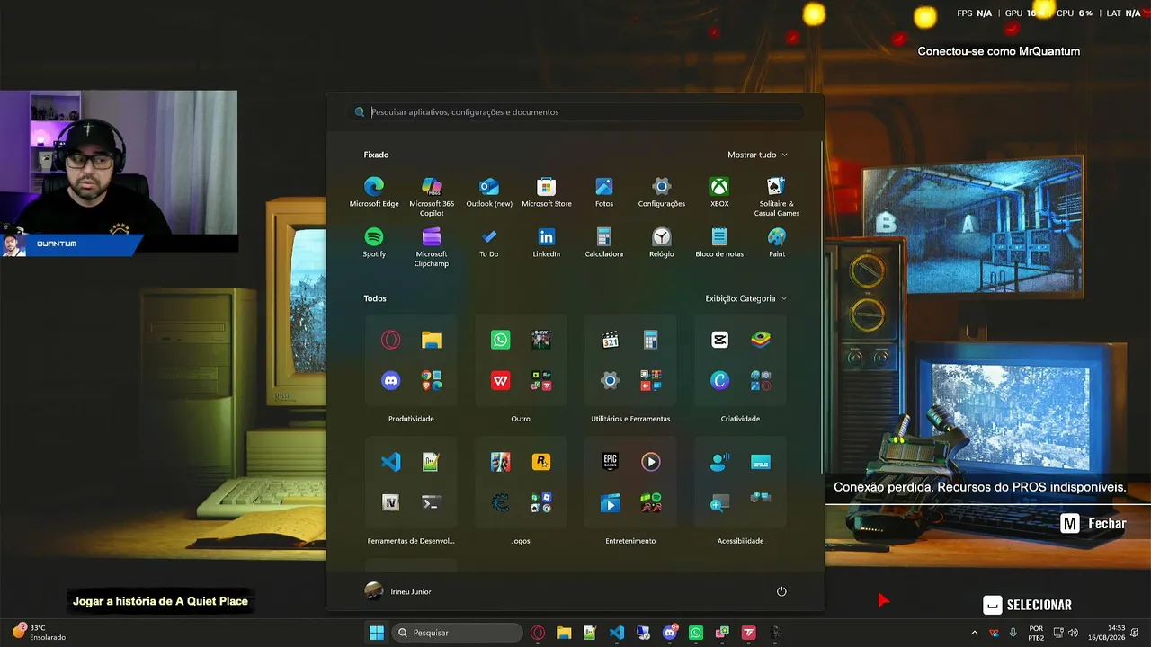Screen dimensions: 1151x647
Task: Launch LinkedIn from pinned apps
Action: coord(547,242)
